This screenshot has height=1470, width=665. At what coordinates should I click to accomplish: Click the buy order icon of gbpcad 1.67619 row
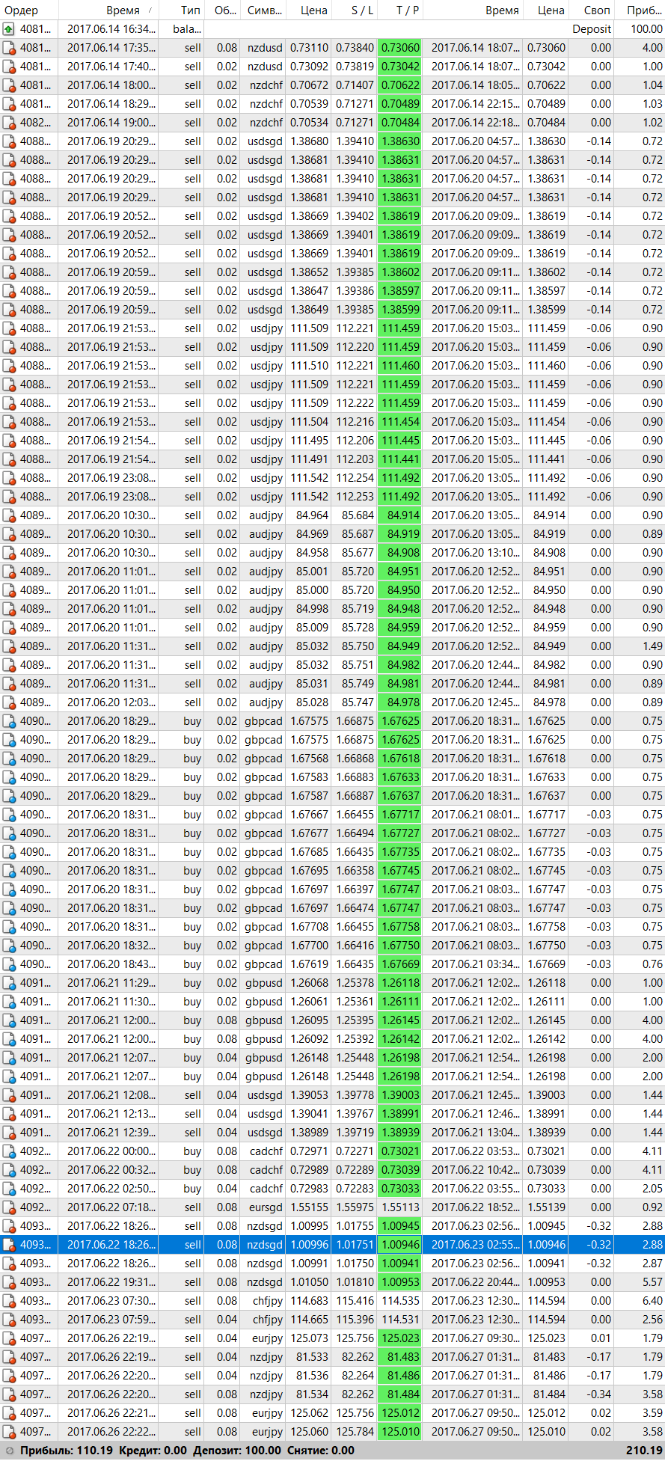click(8, 964)
